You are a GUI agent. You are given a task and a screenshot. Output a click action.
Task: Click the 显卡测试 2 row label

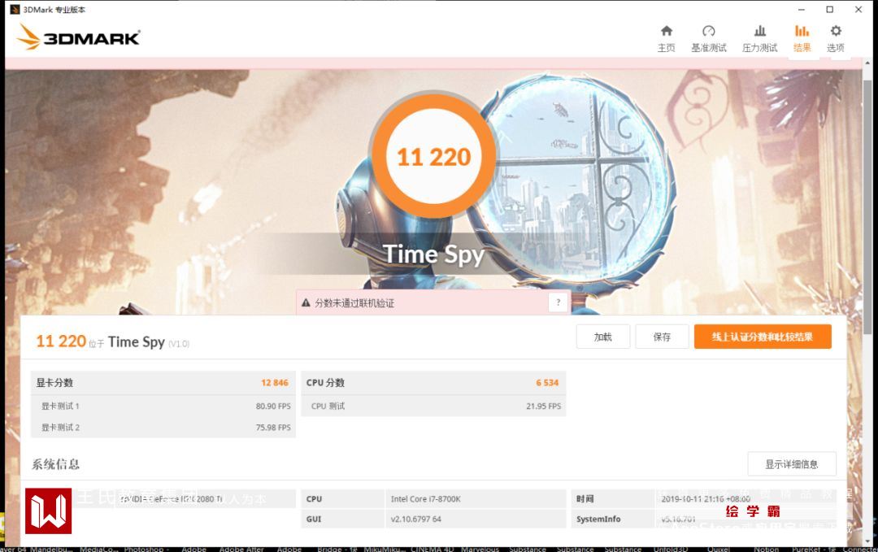click(60, 427)
